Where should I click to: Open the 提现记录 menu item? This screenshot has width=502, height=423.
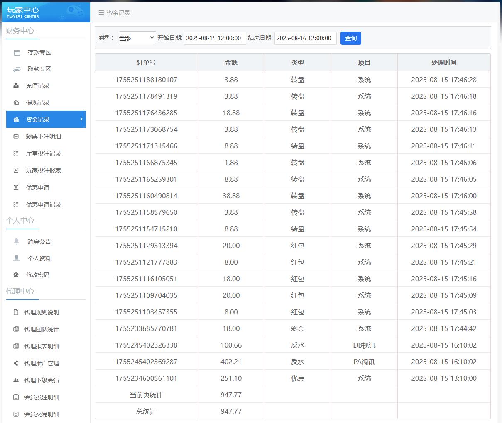pos(38,102)
